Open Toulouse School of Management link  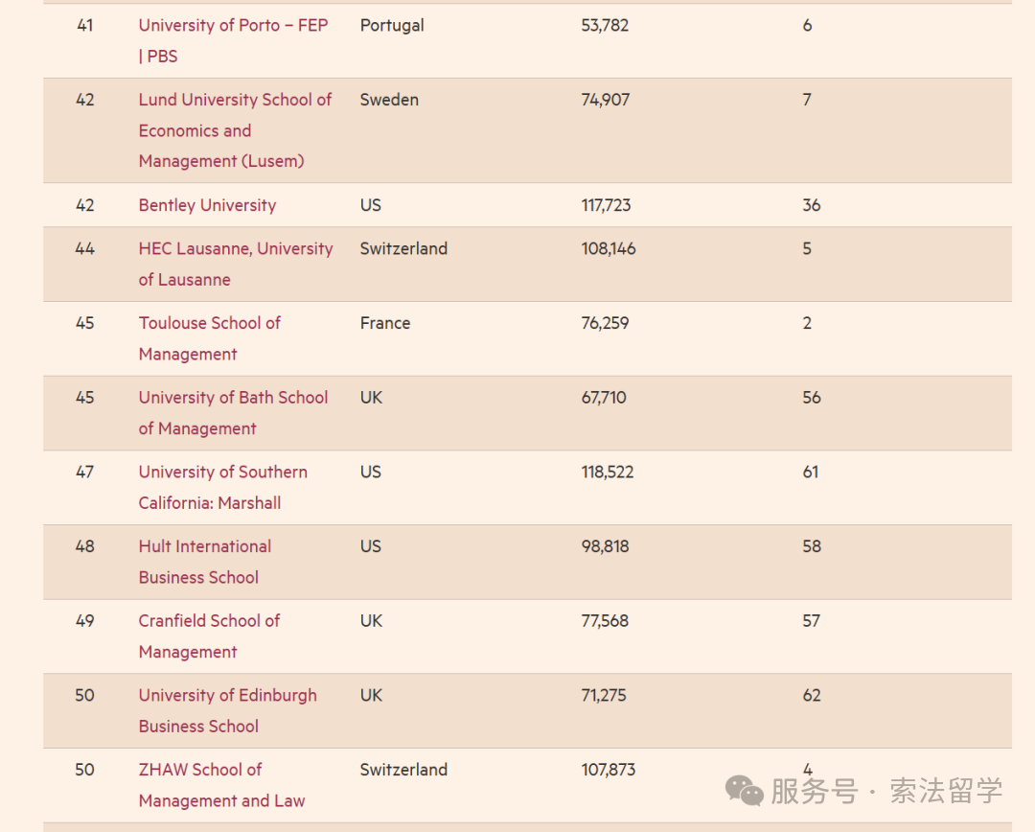pos(209,338)
